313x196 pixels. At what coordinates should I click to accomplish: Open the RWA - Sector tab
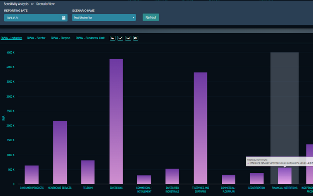pos(37,38)
